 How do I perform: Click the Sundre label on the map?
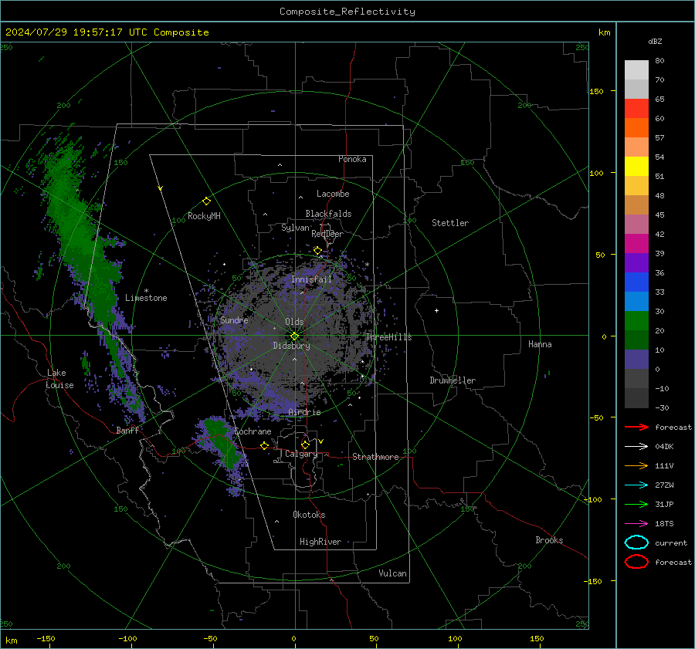tap(233, 320)
